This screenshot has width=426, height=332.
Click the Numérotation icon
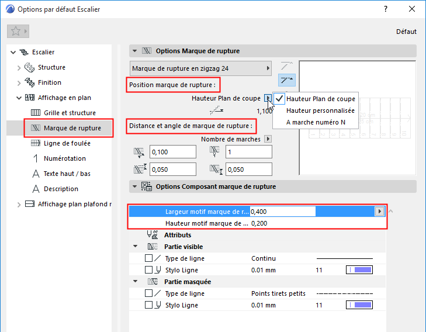click(x=36, y=158)
